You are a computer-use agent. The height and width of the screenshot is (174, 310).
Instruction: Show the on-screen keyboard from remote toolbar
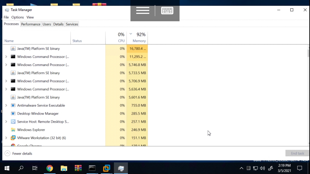tap(167, 11)
